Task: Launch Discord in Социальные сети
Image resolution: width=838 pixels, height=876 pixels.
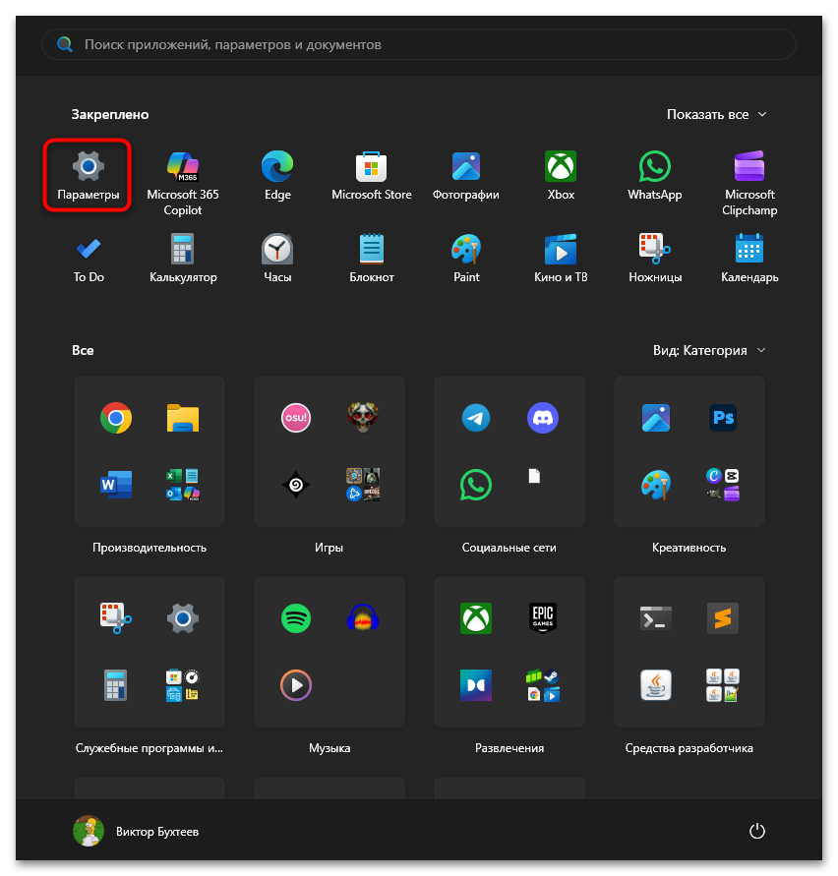Action: point(543,418)
